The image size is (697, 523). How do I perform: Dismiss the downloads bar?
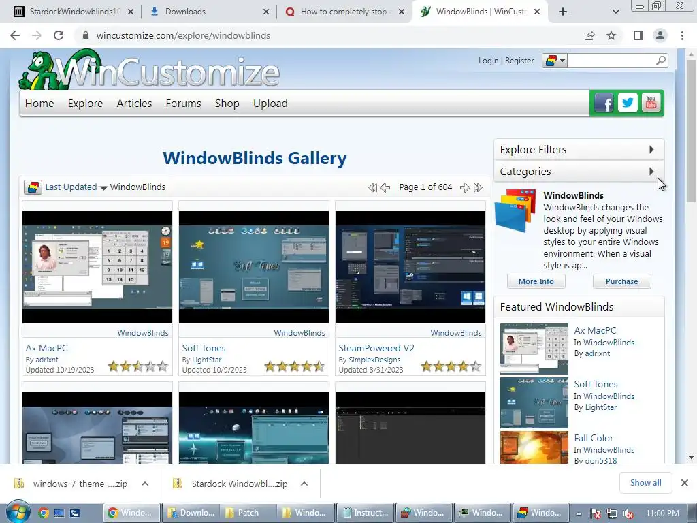point(685,483)
